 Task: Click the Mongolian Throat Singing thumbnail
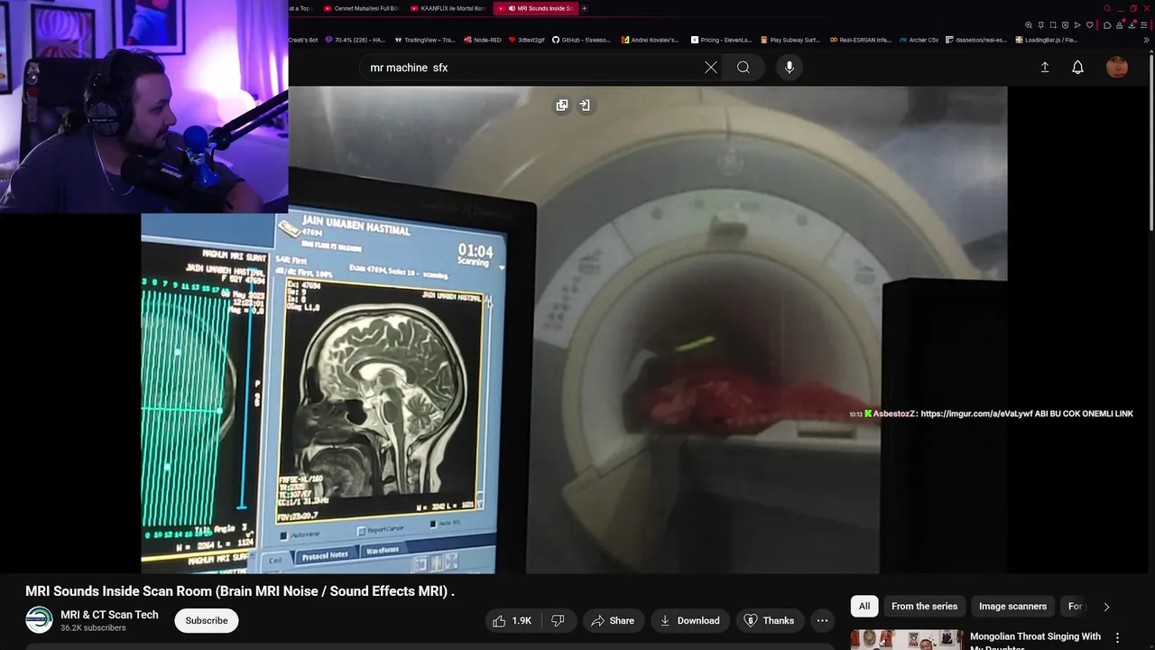907,639
